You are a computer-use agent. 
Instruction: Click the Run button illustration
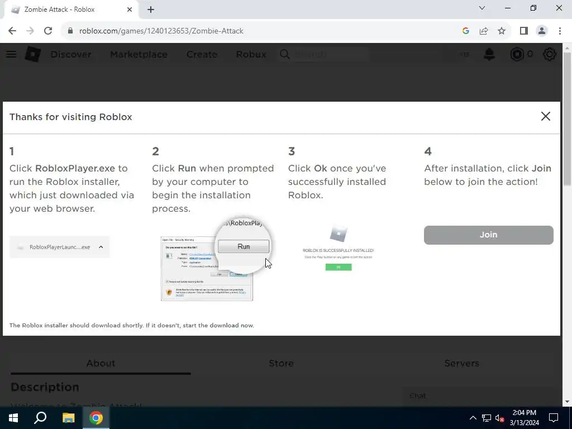pos(244,246)
